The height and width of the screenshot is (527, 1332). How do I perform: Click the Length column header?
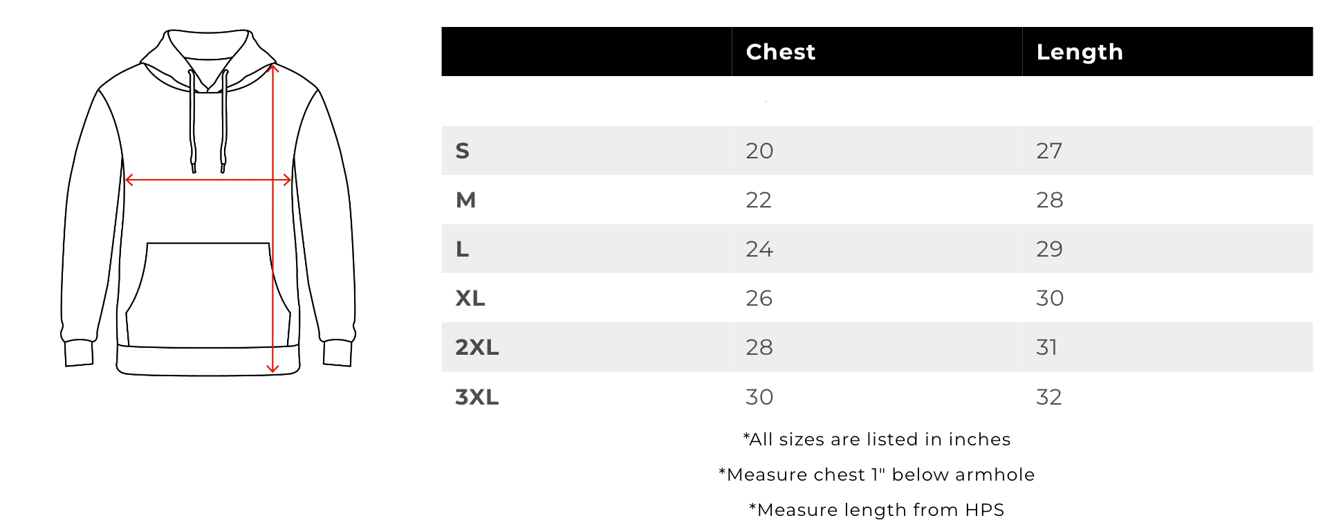1079,52
